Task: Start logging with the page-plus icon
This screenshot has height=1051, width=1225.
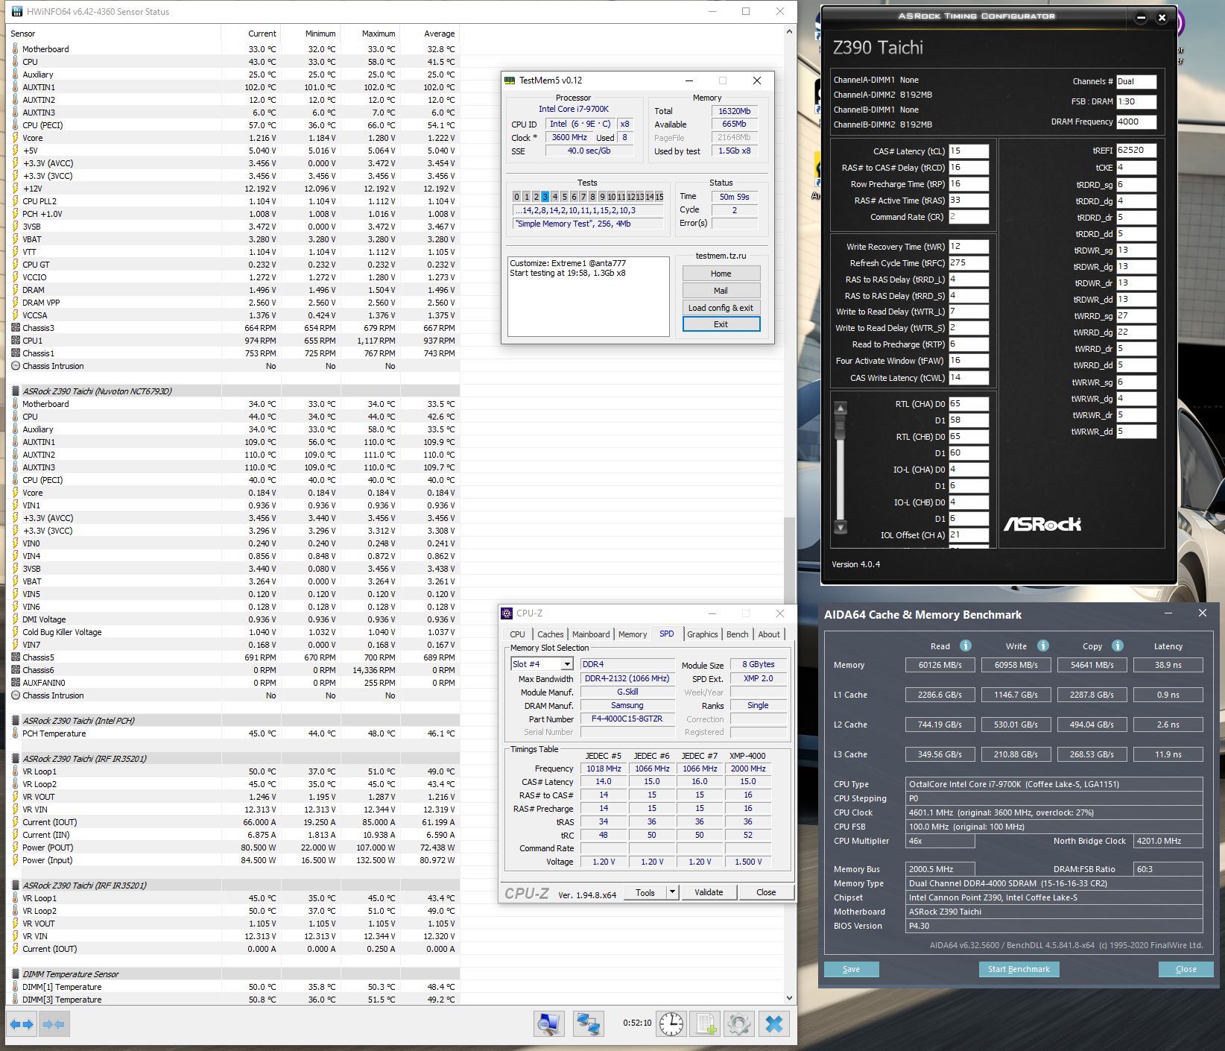Action: 705,1023
